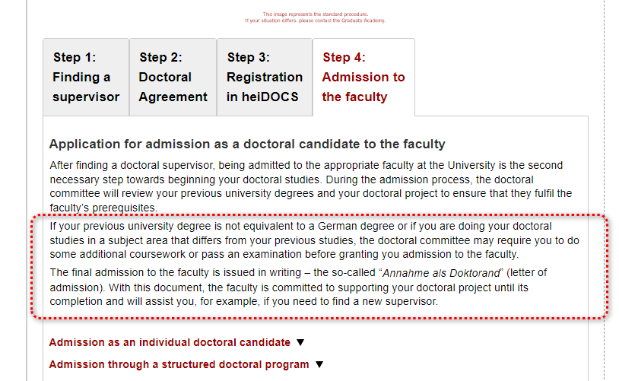Image resolution: width=619 pixels, height=381 pixels.
Task: Switch to Step 2: Doctoral Agreement tab
Action: [173, 77]
